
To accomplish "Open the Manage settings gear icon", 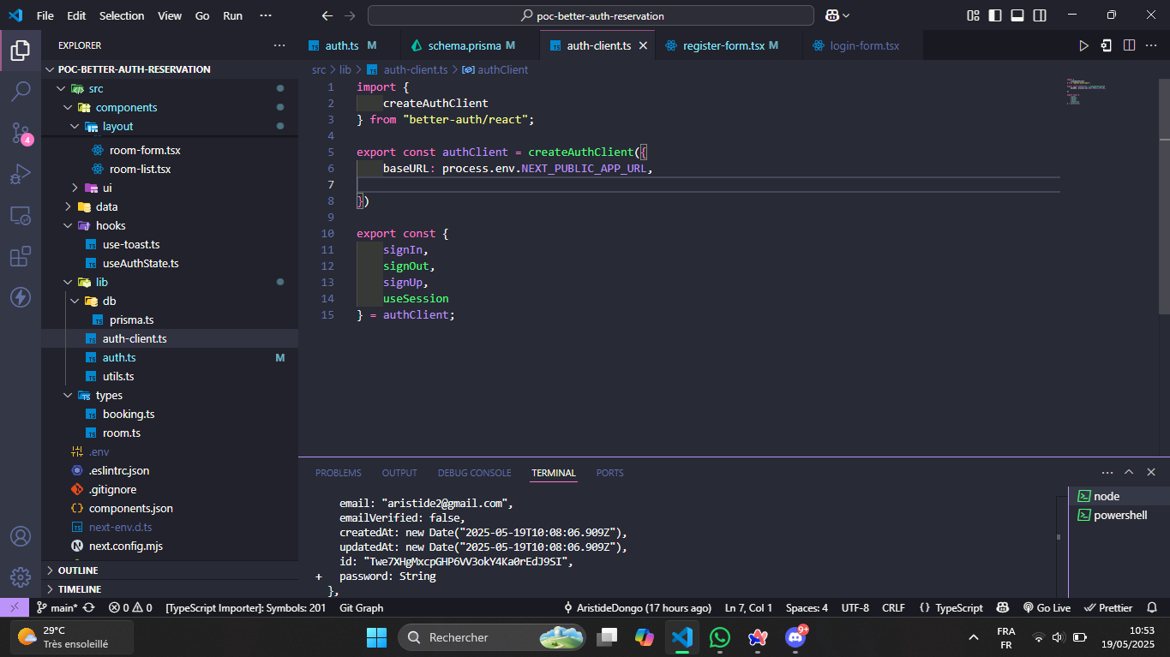I will coord(21,576).
